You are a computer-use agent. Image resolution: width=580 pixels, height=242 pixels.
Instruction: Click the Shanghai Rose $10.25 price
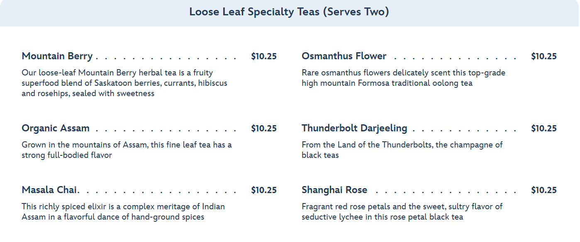544,190
